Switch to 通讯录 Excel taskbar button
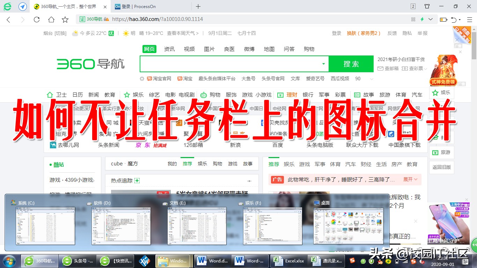The image size is (477, 268). tap(326, 261)
